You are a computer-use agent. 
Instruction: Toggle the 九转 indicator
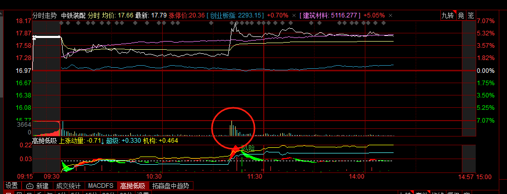point(448,15)
